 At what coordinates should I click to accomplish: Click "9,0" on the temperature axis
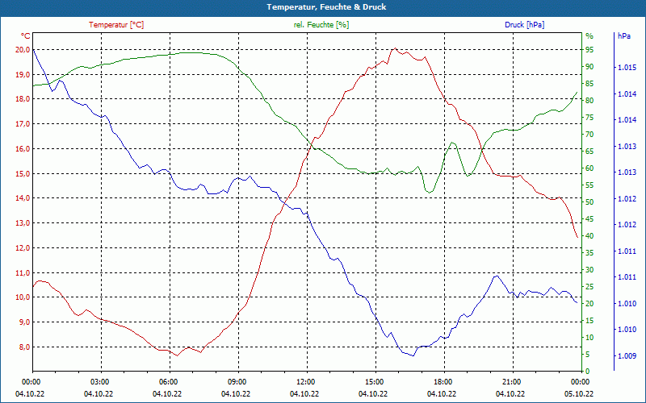pyautogui.click(x=24, y=322)
